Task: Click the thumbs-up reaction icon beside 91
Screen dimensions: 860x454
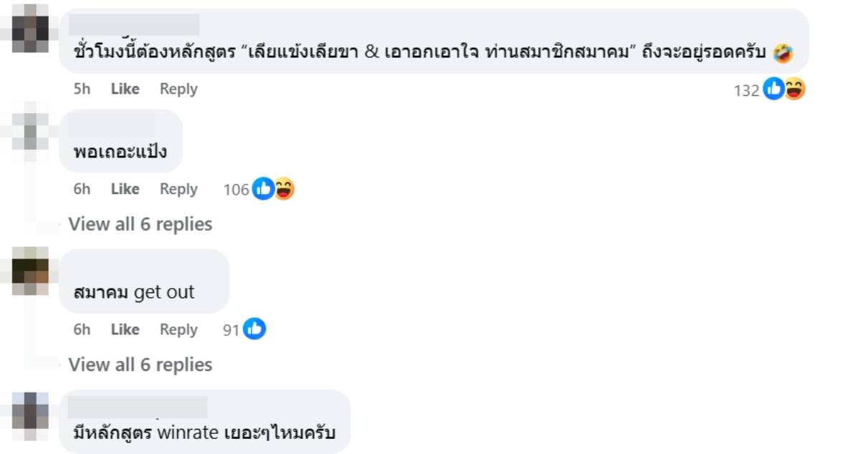Action: (x=254, y=329)
